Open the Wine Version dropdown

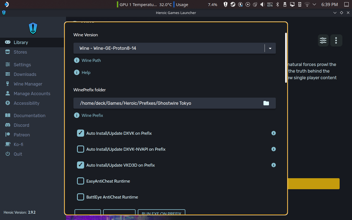coord(175,48)
